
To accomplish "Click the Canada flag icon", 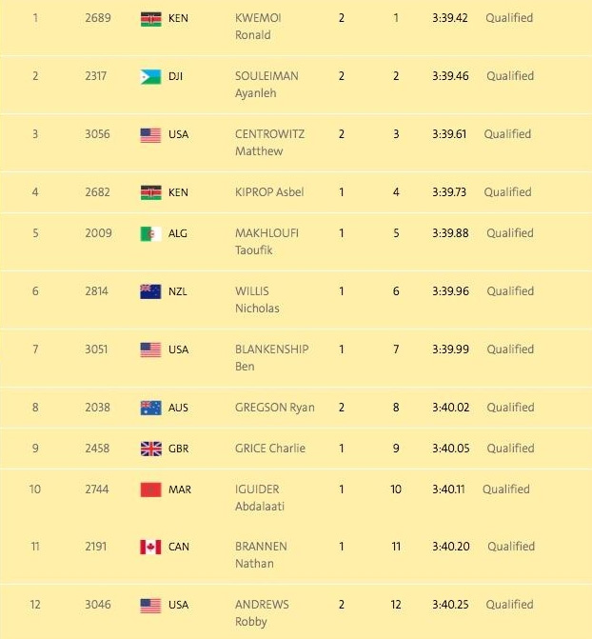I will [150, 547].
